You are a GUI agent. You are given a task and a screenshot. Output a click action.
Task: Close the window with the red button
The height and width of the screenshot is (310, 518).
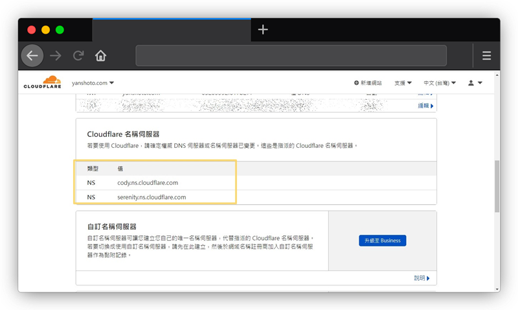click(x=32, y=30)
